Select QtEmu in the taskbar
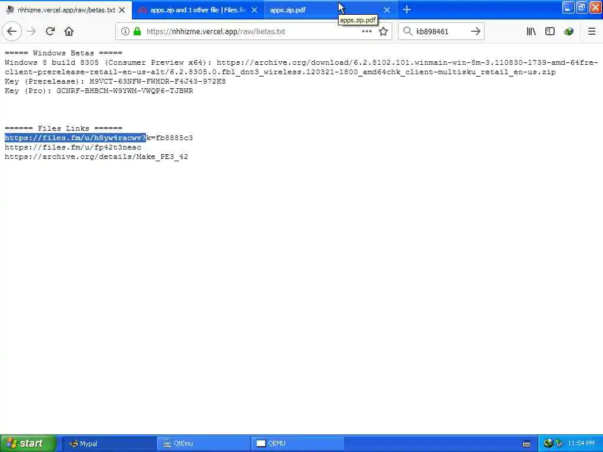Viewport: 603px width, 452px height. pyautogui.click(x=203, y=444)
